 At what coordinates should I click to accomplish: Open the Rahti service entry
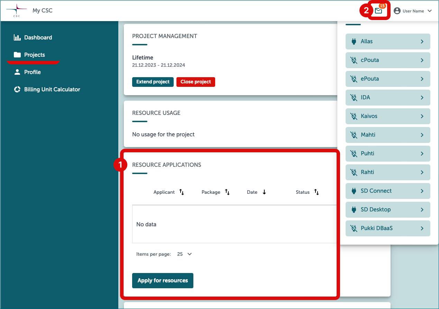388,172
